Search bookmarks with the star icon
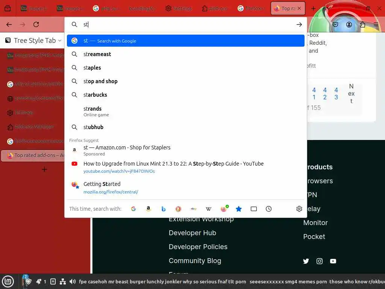 coord(239,209)
